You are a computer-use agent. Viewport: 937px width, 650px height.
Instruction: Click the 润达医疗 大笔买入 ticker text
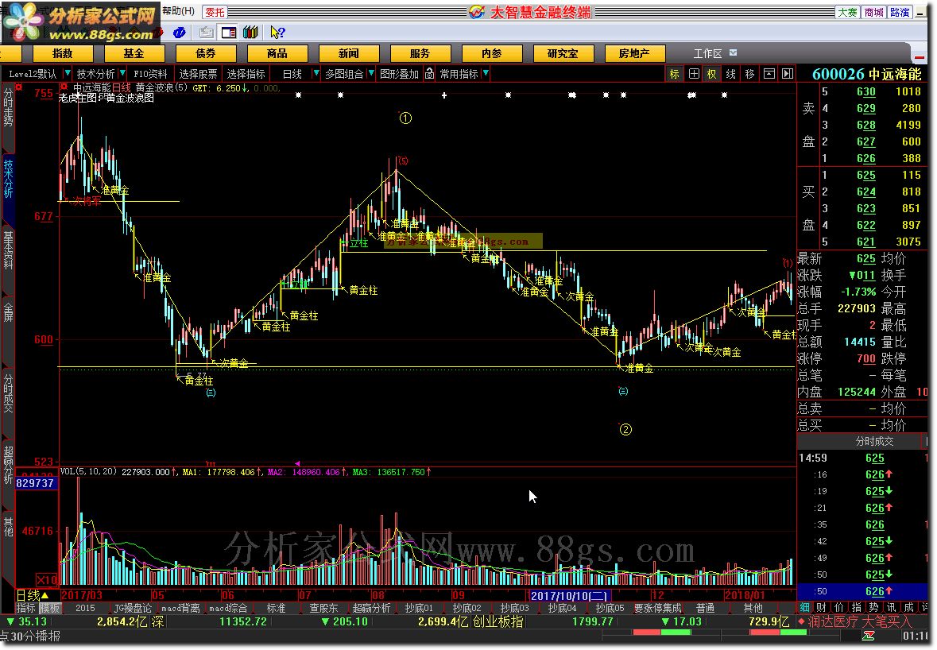pyautogui.click(x=860, y=621)
